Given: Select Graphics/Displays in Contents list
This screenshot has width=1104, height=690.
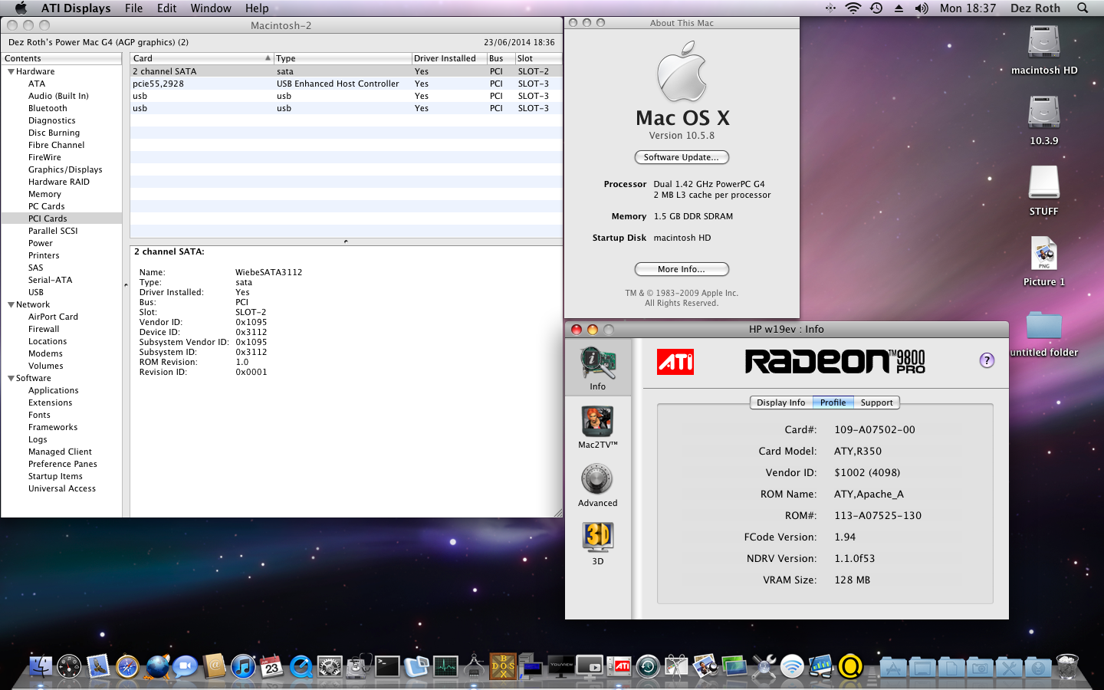Looking at the screenshot, I should (65, 169).
